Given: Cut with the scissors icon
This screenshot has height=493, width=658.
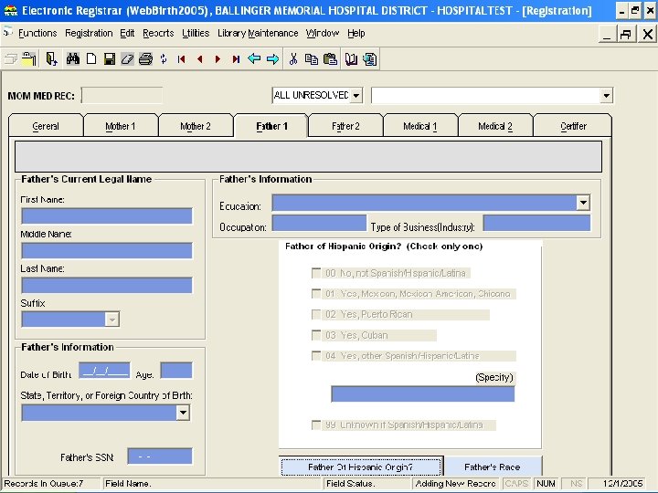Looking at the screenshot, I should (x=293, y=59).
